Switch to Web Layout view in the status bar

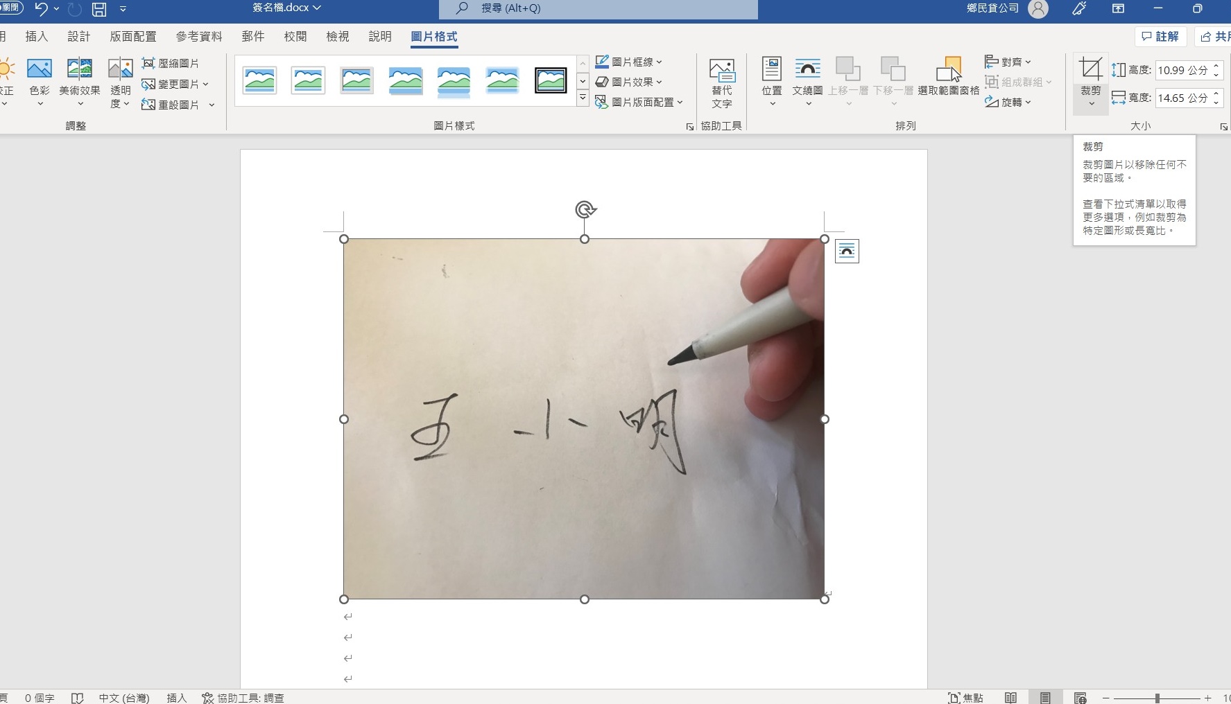(1080, 697)
